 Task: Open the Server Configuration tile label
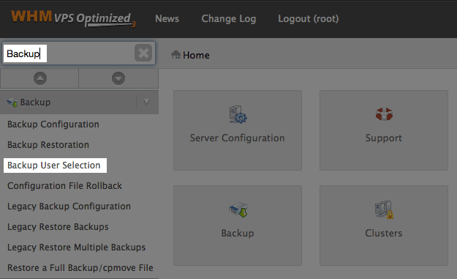pyautogui.click(x=237, y=138)
